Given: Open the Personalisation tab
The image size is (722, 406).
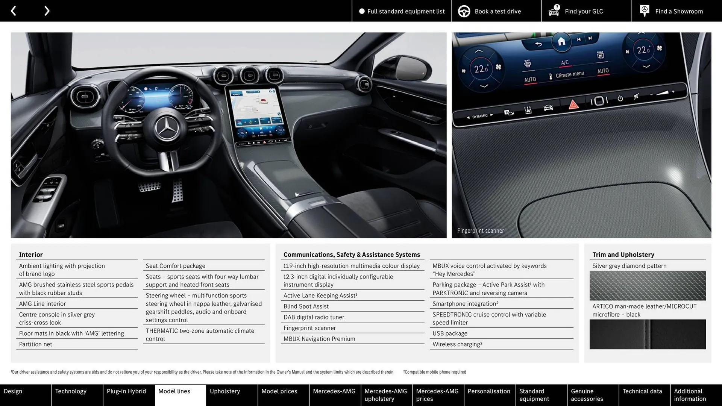Looking at the screenshot, I should (489, 391).
